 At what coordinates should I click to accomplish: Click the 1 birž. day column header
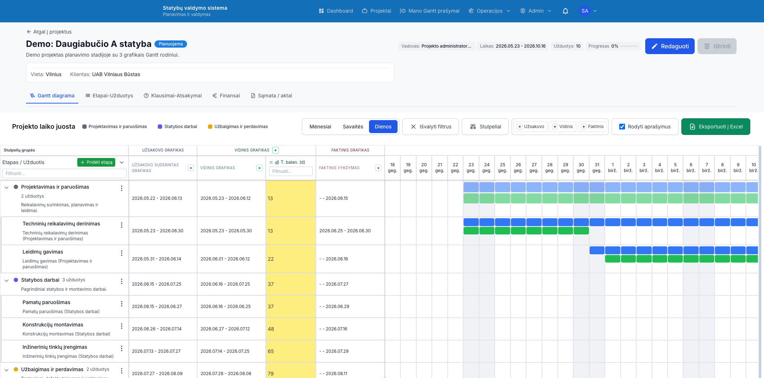(613, 167)
